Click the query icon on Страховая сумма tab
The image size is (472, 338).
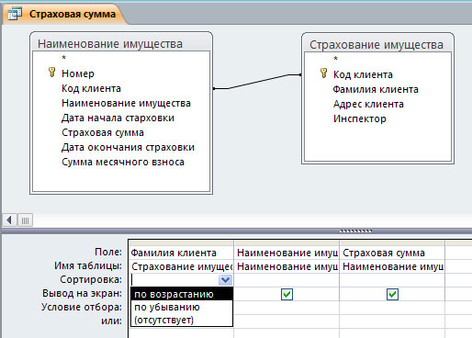pos(15,14)
